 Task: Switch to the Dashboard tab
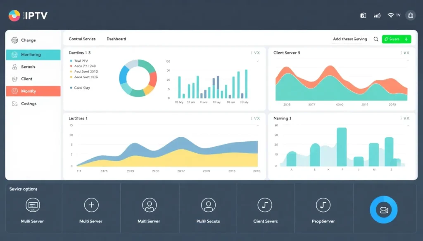116,39
